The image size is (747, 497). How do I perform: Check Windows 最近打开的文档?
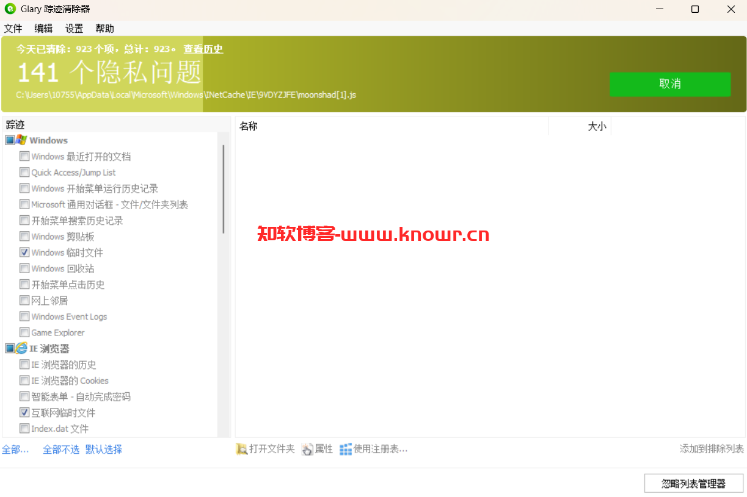[x=24, y=156]
